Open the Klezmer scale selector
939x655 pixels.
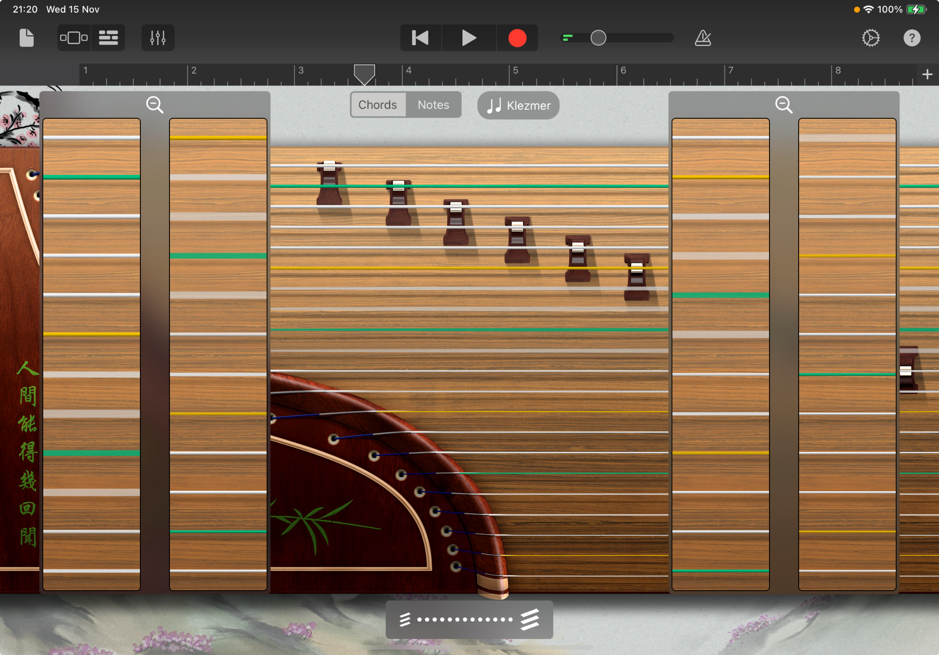518,105
